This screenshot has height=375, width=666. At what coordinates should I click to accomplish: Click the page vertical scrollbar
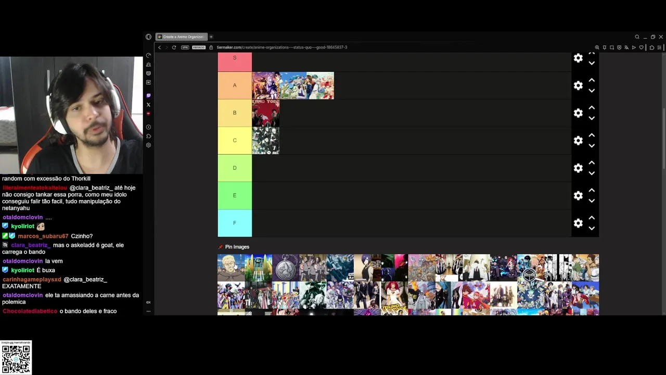click(663, 137)
